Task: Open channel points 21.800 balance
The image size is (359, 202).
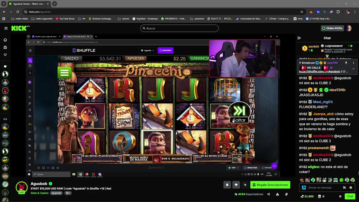Action: [307, 196]
